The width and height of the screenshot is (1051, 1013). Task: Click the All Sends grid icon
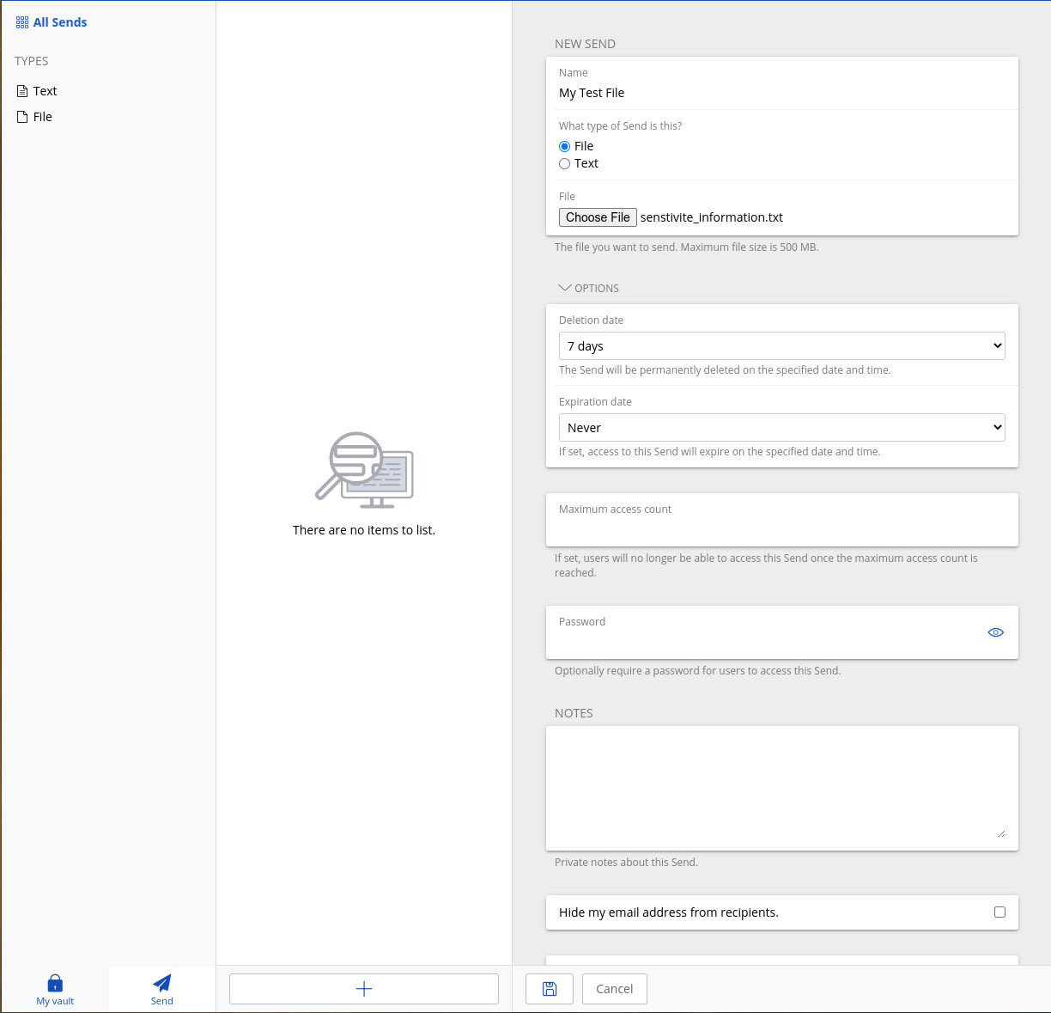(21, 21)
